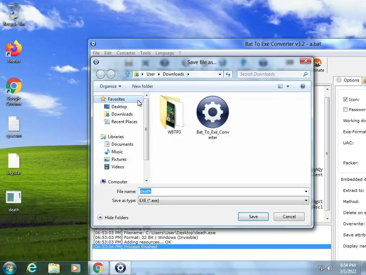Switch to the Options tab
The image size is (366, 275).
click(x=347, y=80)
